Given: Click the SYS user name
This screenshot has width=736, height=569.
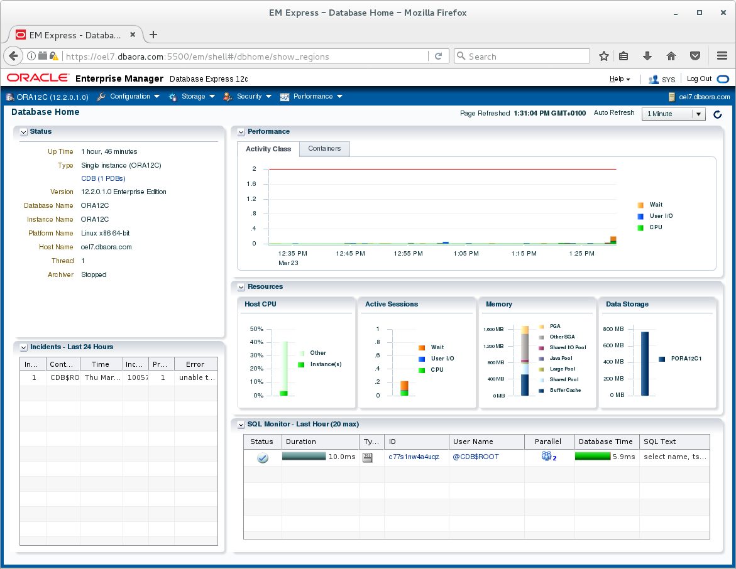Looking at the screenshot, I should pos(668,80).
